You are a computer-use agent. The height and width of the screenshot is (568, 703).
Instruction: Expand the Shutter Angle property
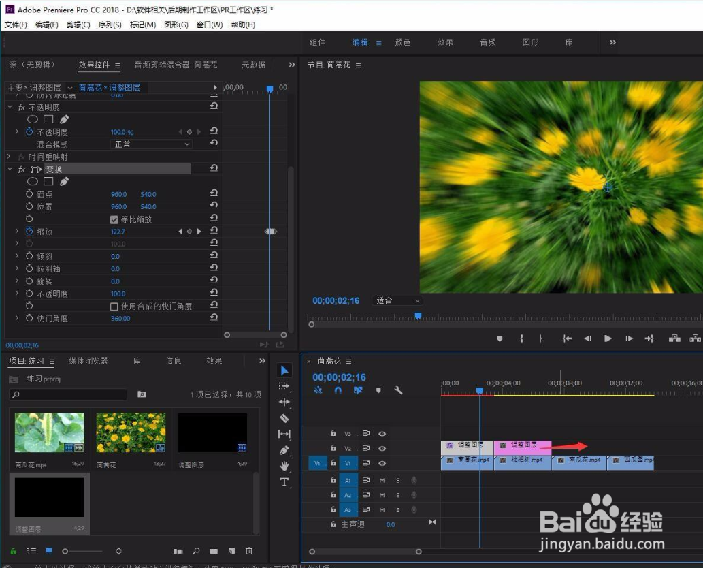[x=17, y=318]
